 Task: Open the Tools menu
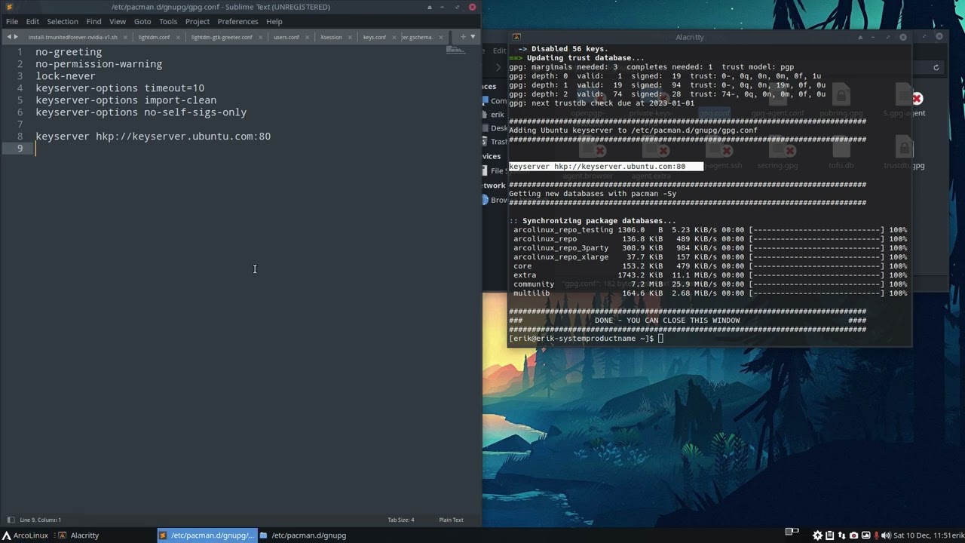pyautogui.click(x=168, y=21)
